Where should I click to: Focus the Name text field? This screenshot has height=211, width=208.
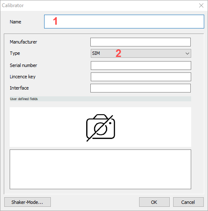pyautogui.click(x=124, y=22)
